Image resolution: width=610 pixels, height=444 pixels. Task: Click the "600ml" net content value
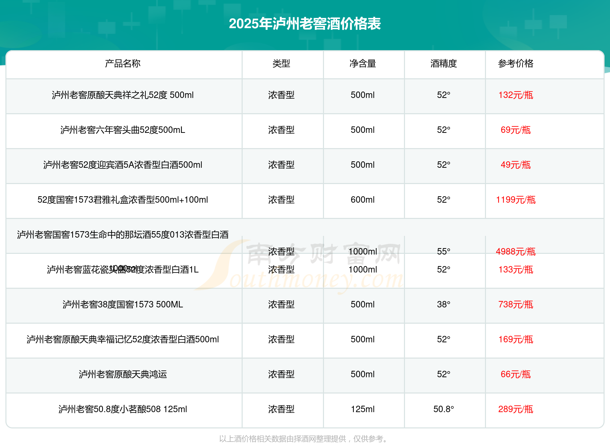(x=363, y=200)
